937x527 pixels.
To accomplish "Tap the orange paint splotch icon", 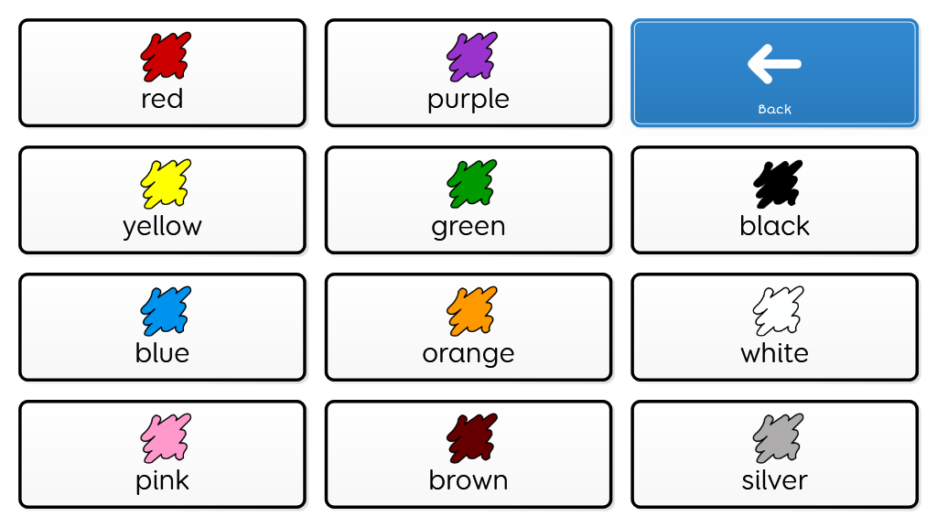I will pos(471,310).
